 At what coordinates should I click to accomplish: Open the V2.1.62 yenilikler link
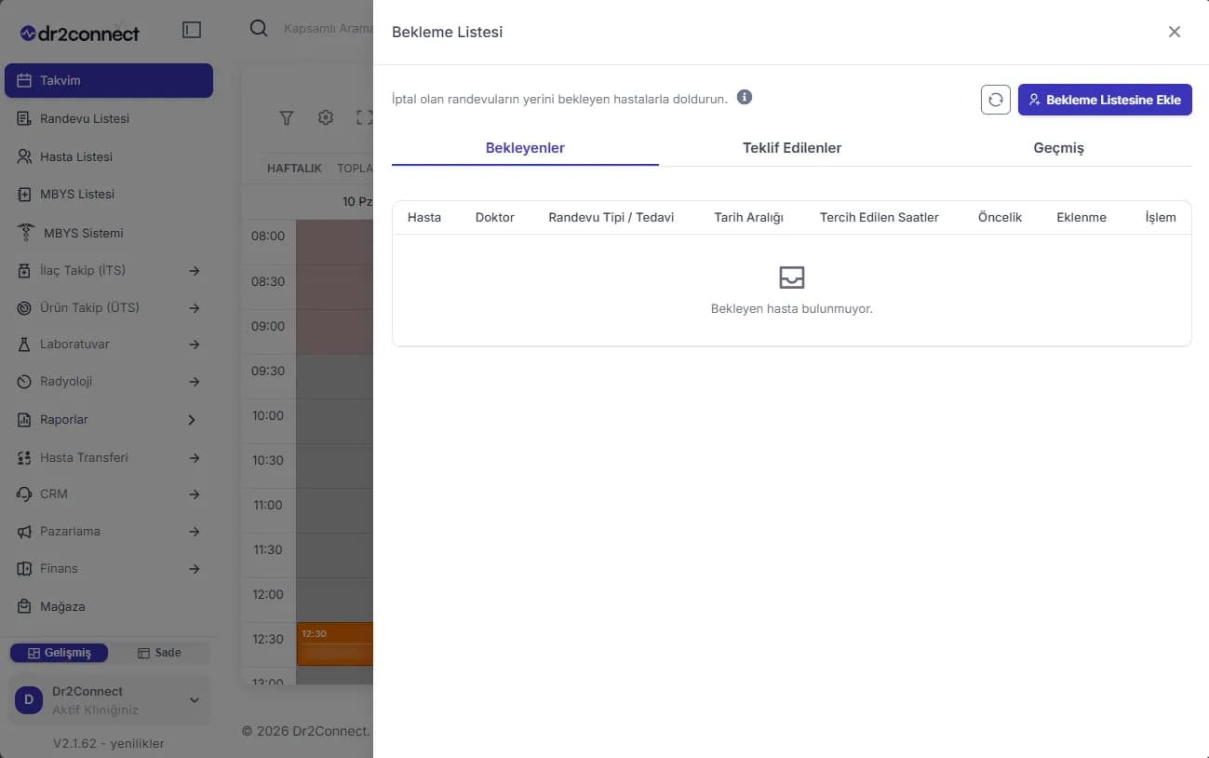(109, 743)
